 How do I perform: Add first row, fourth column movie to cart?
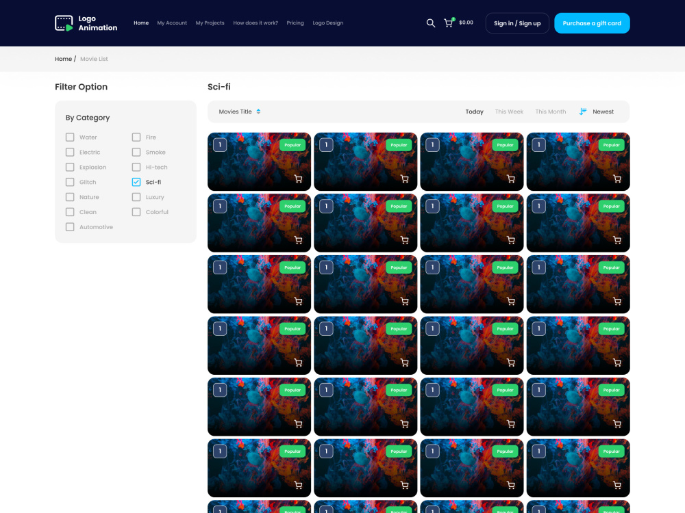click(617, 179)
